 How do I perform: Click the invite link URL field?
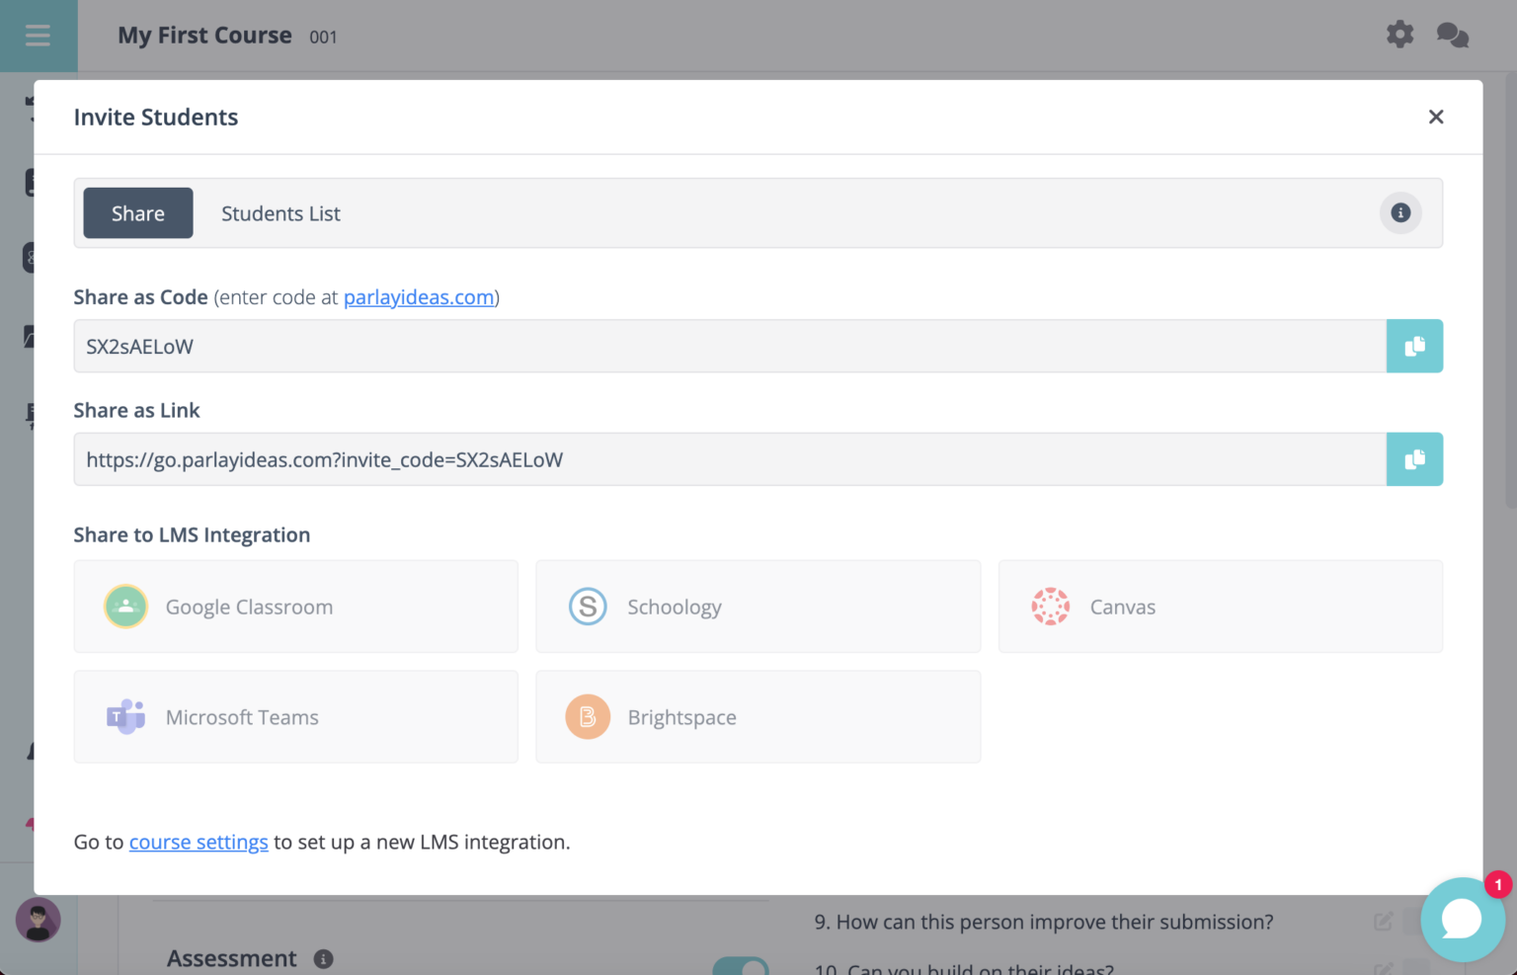click(x=729, y=459)
